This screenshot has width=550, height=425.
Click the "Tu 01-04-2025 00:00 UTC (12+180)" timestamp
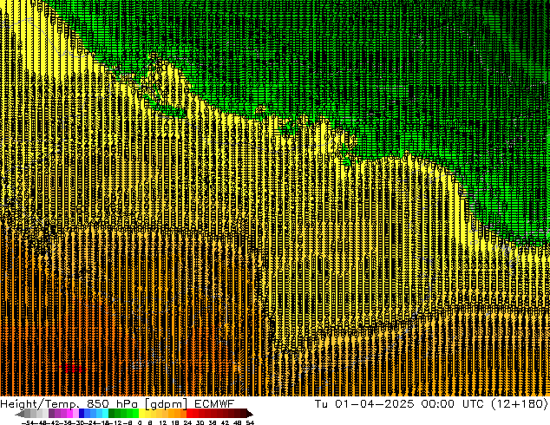click(431, 404)
